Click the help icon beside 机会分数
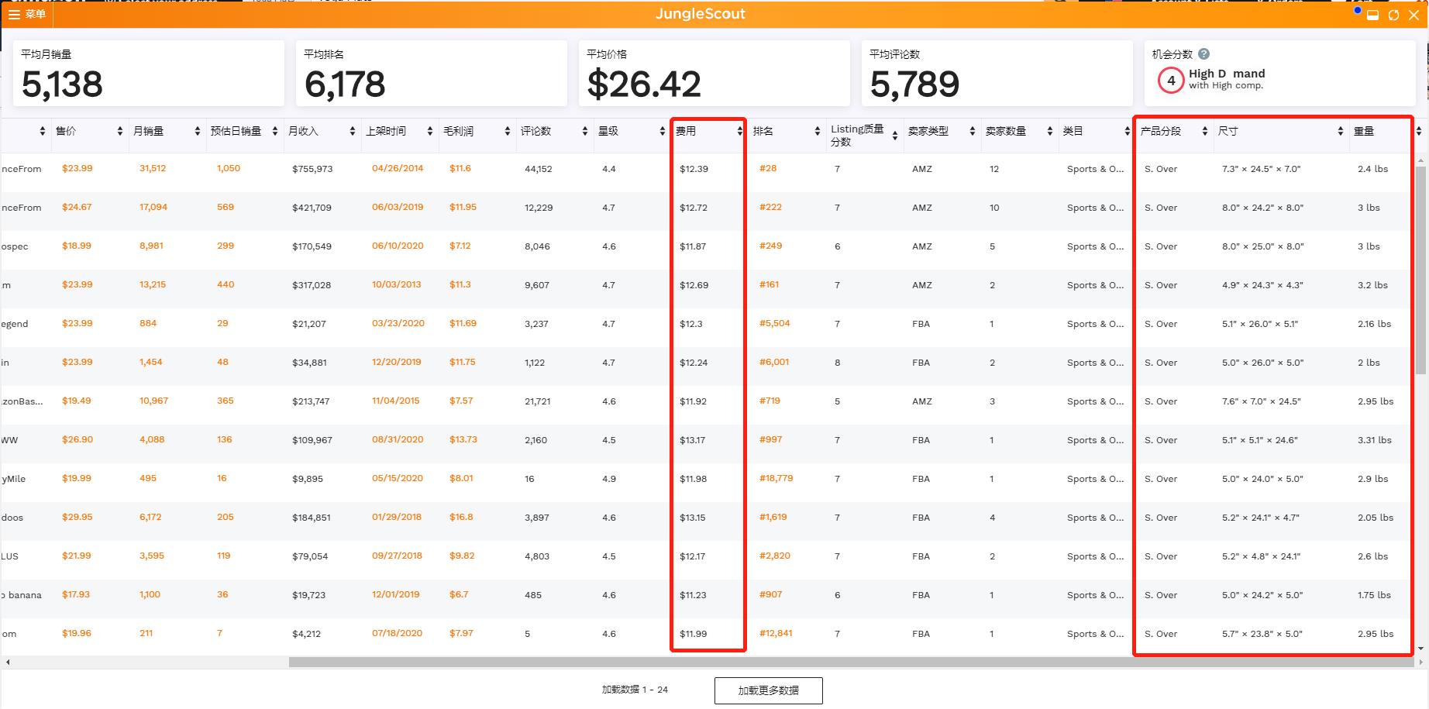This screenshot has height=709, width=1429. (x=1203, y=54)
